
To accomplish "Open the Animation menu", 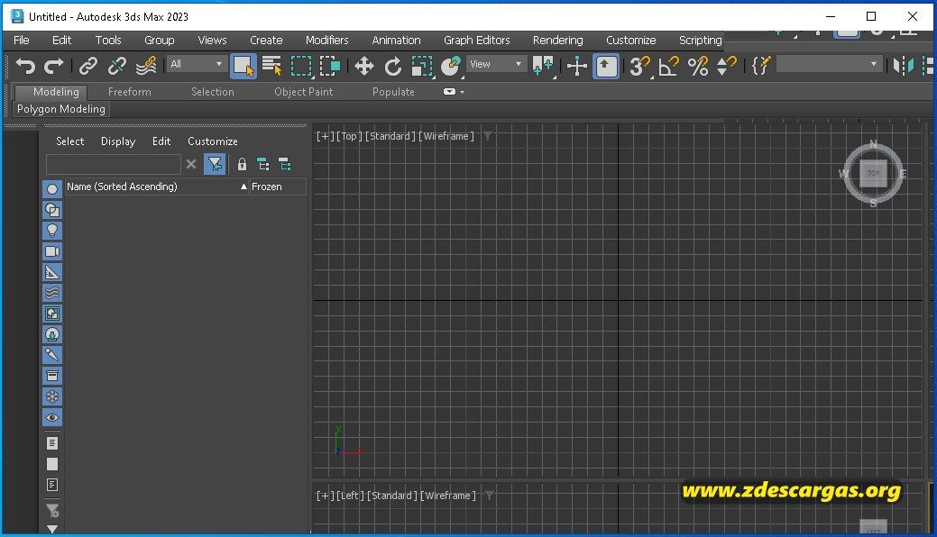I will [396, 40].
